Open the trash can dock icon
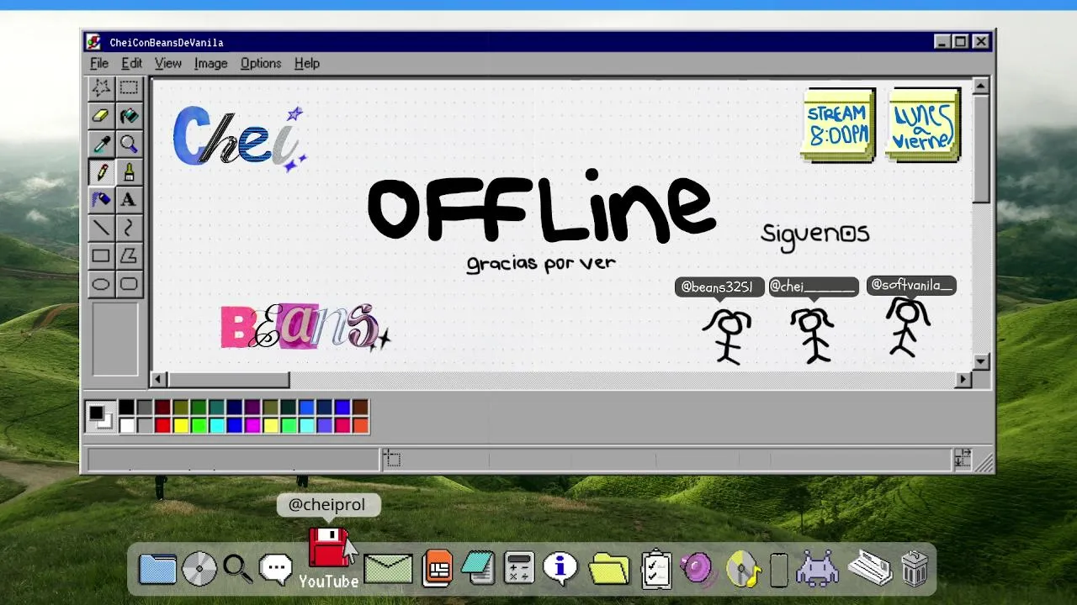The width and height of the screenshot is (1077, 605). coord(915,569)
